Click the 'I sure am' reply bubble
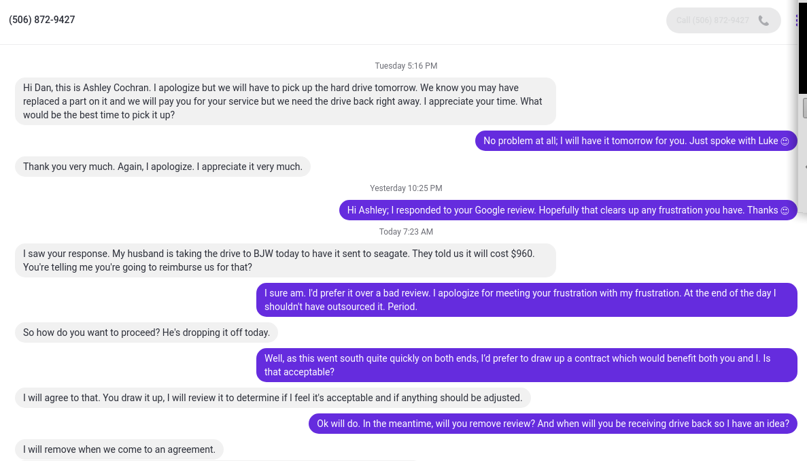 [526, 300]
